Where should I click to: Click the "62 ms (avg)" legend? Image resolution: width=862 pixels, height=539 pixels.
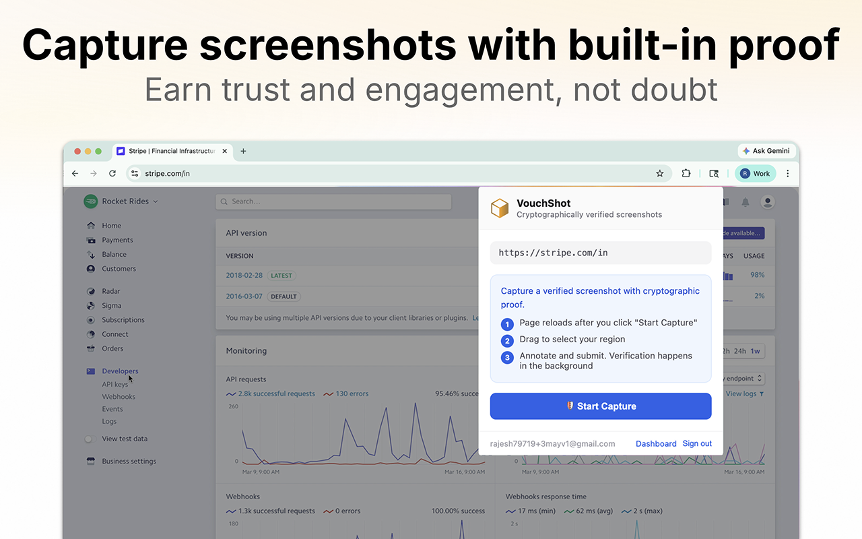click(589, 511)
